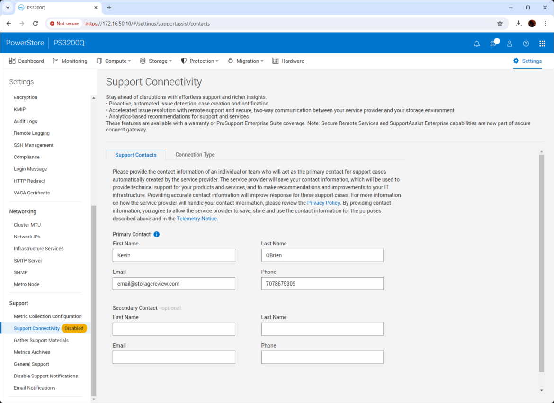Open Metric Collection Configuration
The image size is (554, 403).
[x=48, y=316]
